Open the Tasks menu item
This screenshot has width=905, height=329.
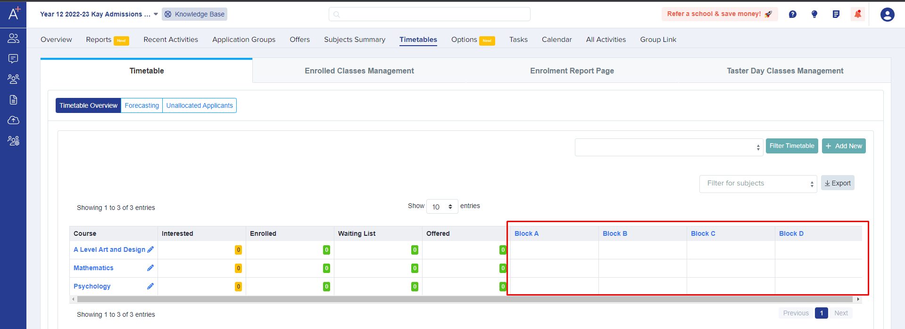coord(518,40)
